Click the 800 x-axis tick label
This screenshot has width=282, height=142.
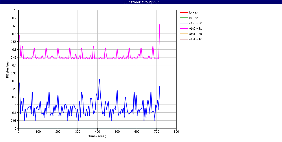tap(176, 132)
